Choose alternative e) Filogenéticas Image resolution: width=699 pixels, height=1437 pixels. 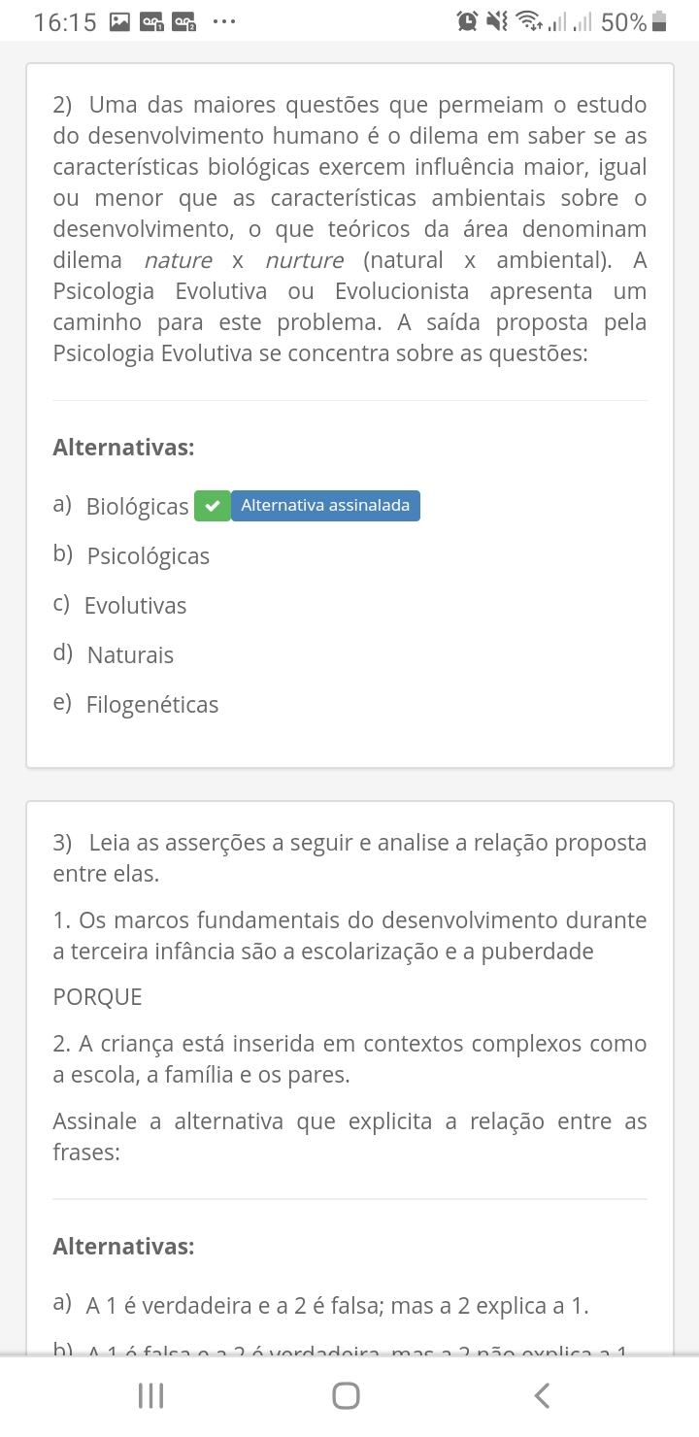tap(136, 705)
